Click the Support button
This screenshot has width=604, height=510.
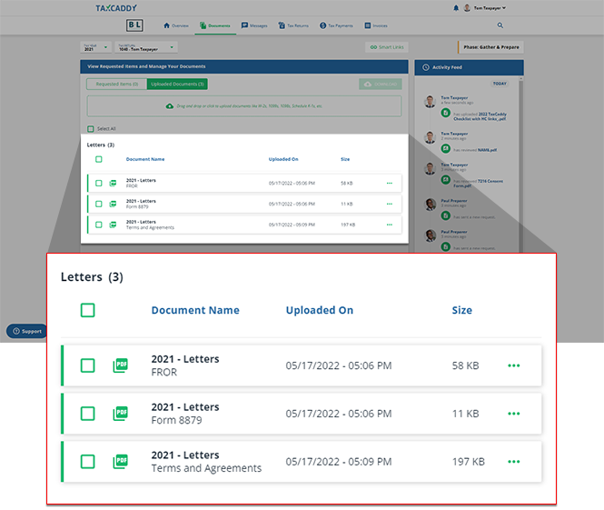26,332
